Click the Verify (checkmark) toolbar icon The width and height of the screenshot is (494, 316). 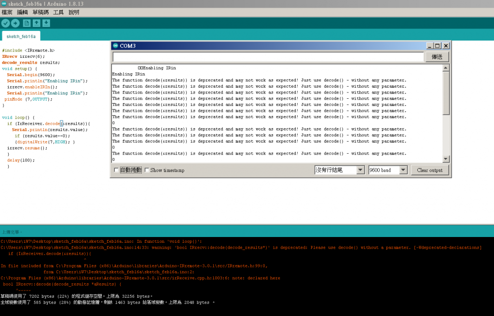[x=5, y=23]
